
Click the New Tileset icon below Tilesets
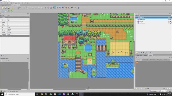pyautogui.click(x=137, y=89)
